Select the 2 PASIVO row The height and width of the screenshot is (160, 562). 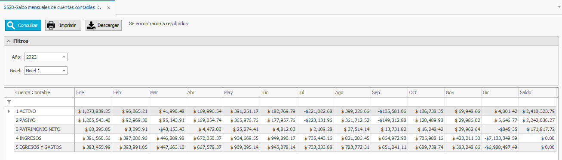(x=280, y=120)
